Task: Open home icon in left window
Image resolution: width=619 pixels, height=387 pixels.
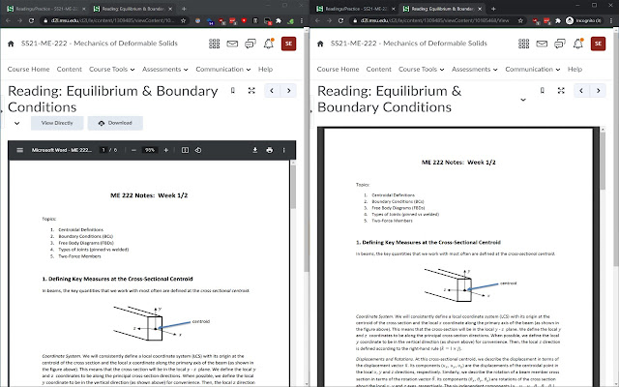Action: [x=11, y=44]
